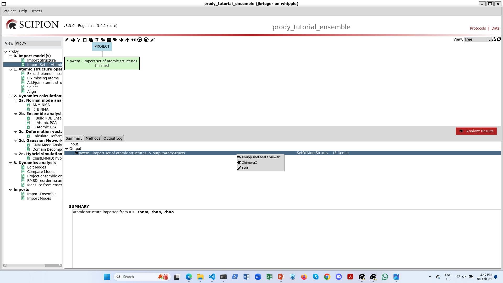The image size is (503, 283).
Task: Open the Data link
Action: pos(495,28)
